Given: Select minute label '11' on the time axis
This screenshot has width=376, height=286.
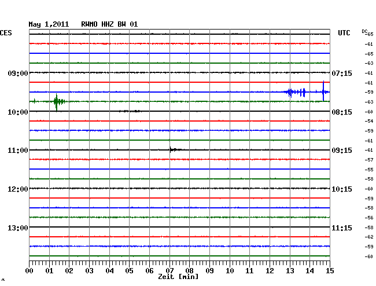Looking at the screenshot, I should tap(249, 270).
